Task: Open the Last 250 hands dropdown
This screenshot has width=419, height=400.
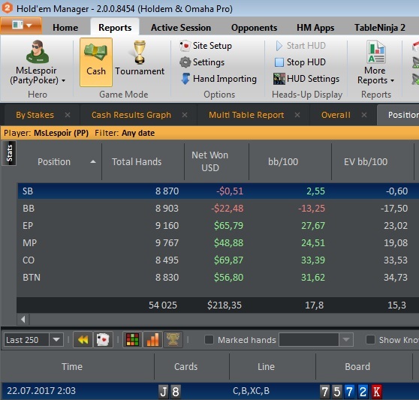Action: [x=56, y=340]
